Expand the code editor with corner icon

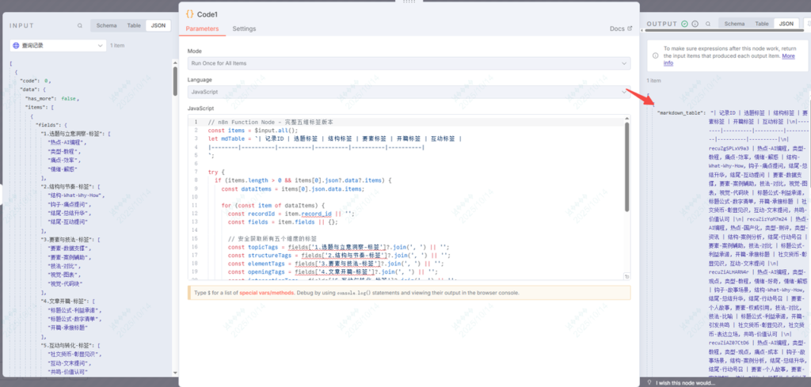[626, 277]
